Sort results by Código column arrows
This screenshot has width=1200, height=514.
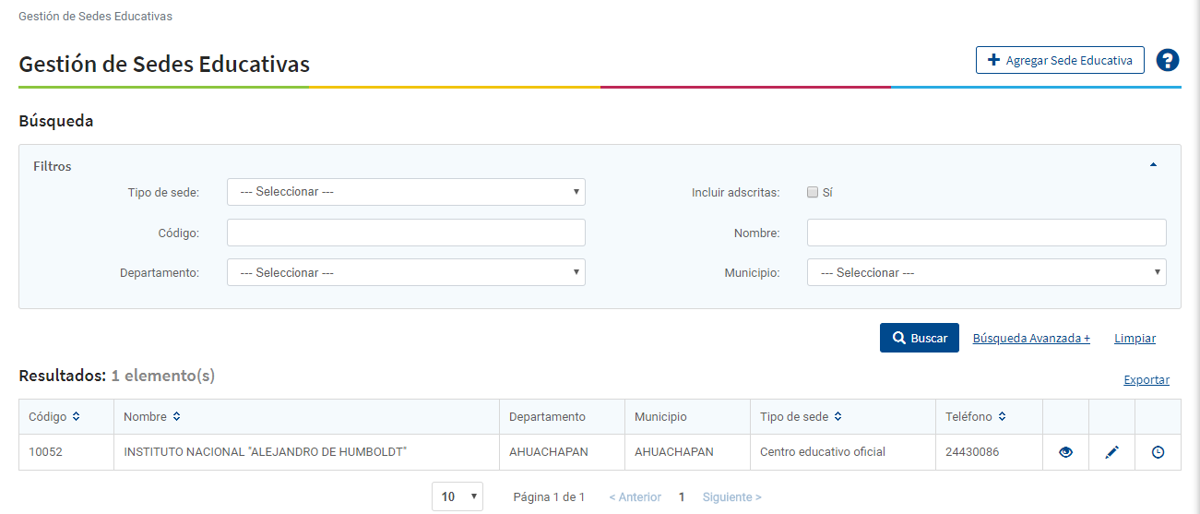pyautogui.click(x=76, y=417)
